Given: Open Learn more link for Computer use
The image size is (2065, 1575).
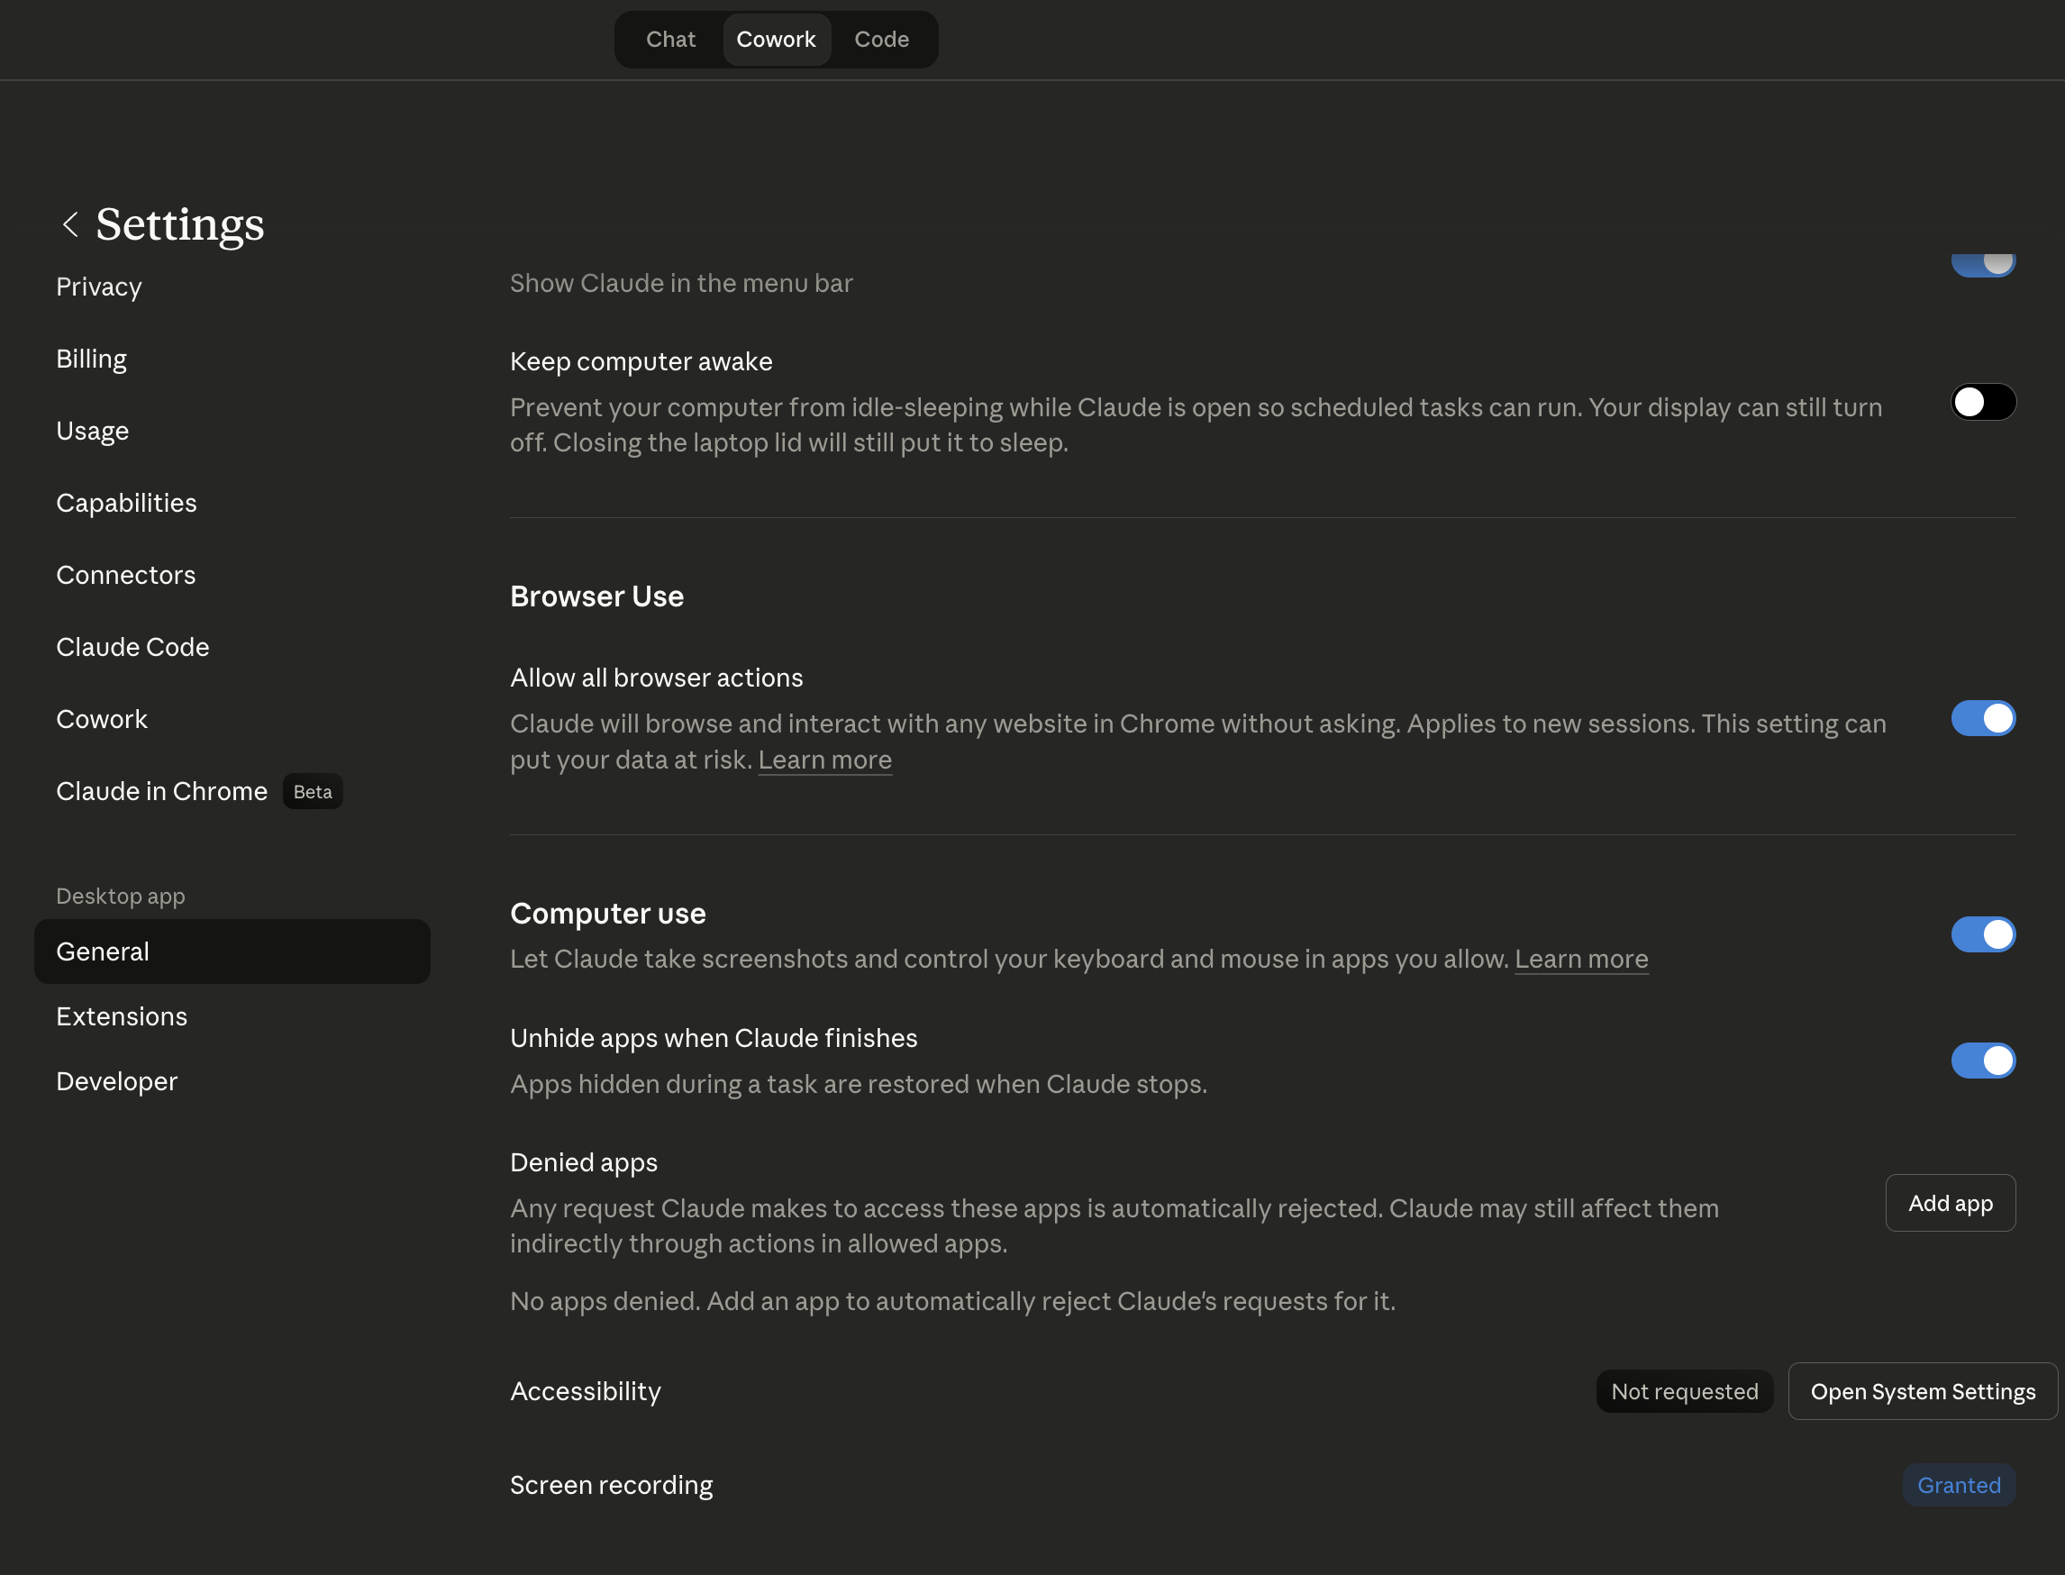Looking at the screenshot, I should 1580,959.
